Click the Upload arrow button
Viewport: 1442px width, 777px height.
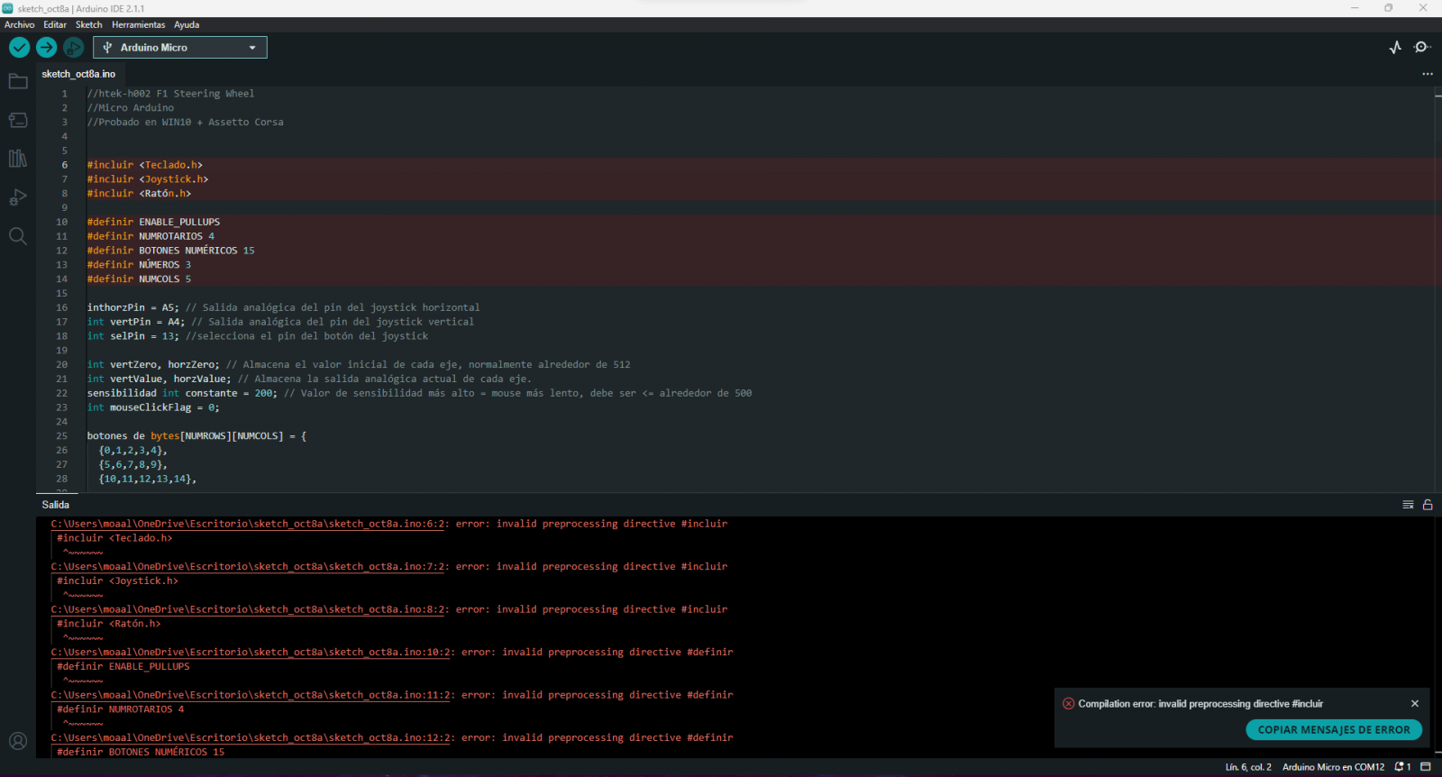(x=47, y=48)
